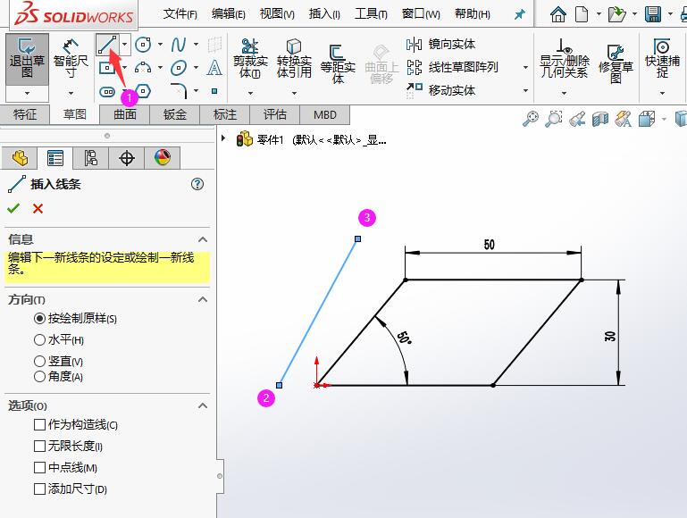
Task: Open dropdown under 智能尺寸 button
Action: pyautogui.click(x=71, y=93)
